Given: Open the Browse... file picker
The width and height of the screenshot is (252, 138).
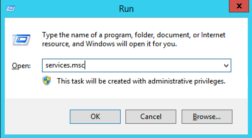Looking at the screenshot, I should click(x=207, y=116).
